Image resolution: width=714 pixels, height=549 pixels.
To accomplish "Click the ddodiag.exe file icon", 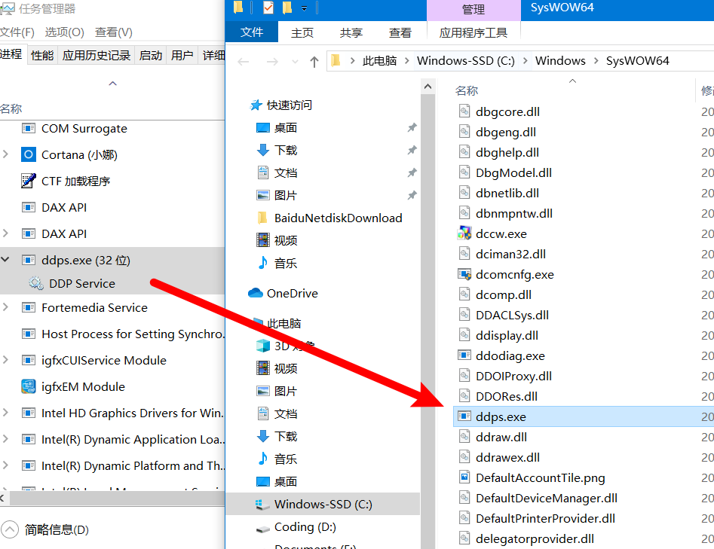I will 464,355.
